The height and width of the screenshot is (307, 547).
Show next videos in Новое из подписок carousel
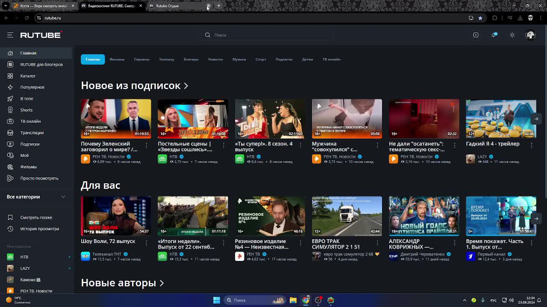[536, 119]
